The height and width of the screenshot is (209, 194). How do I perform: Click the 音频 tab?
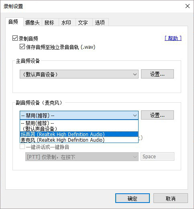(13, 22)
